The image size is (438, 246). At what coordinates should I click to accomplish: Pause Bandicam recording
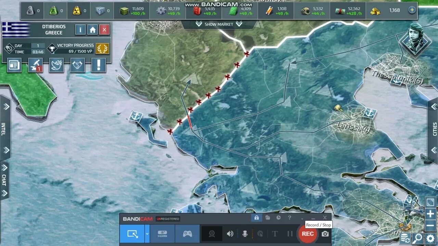pos(290,234)
